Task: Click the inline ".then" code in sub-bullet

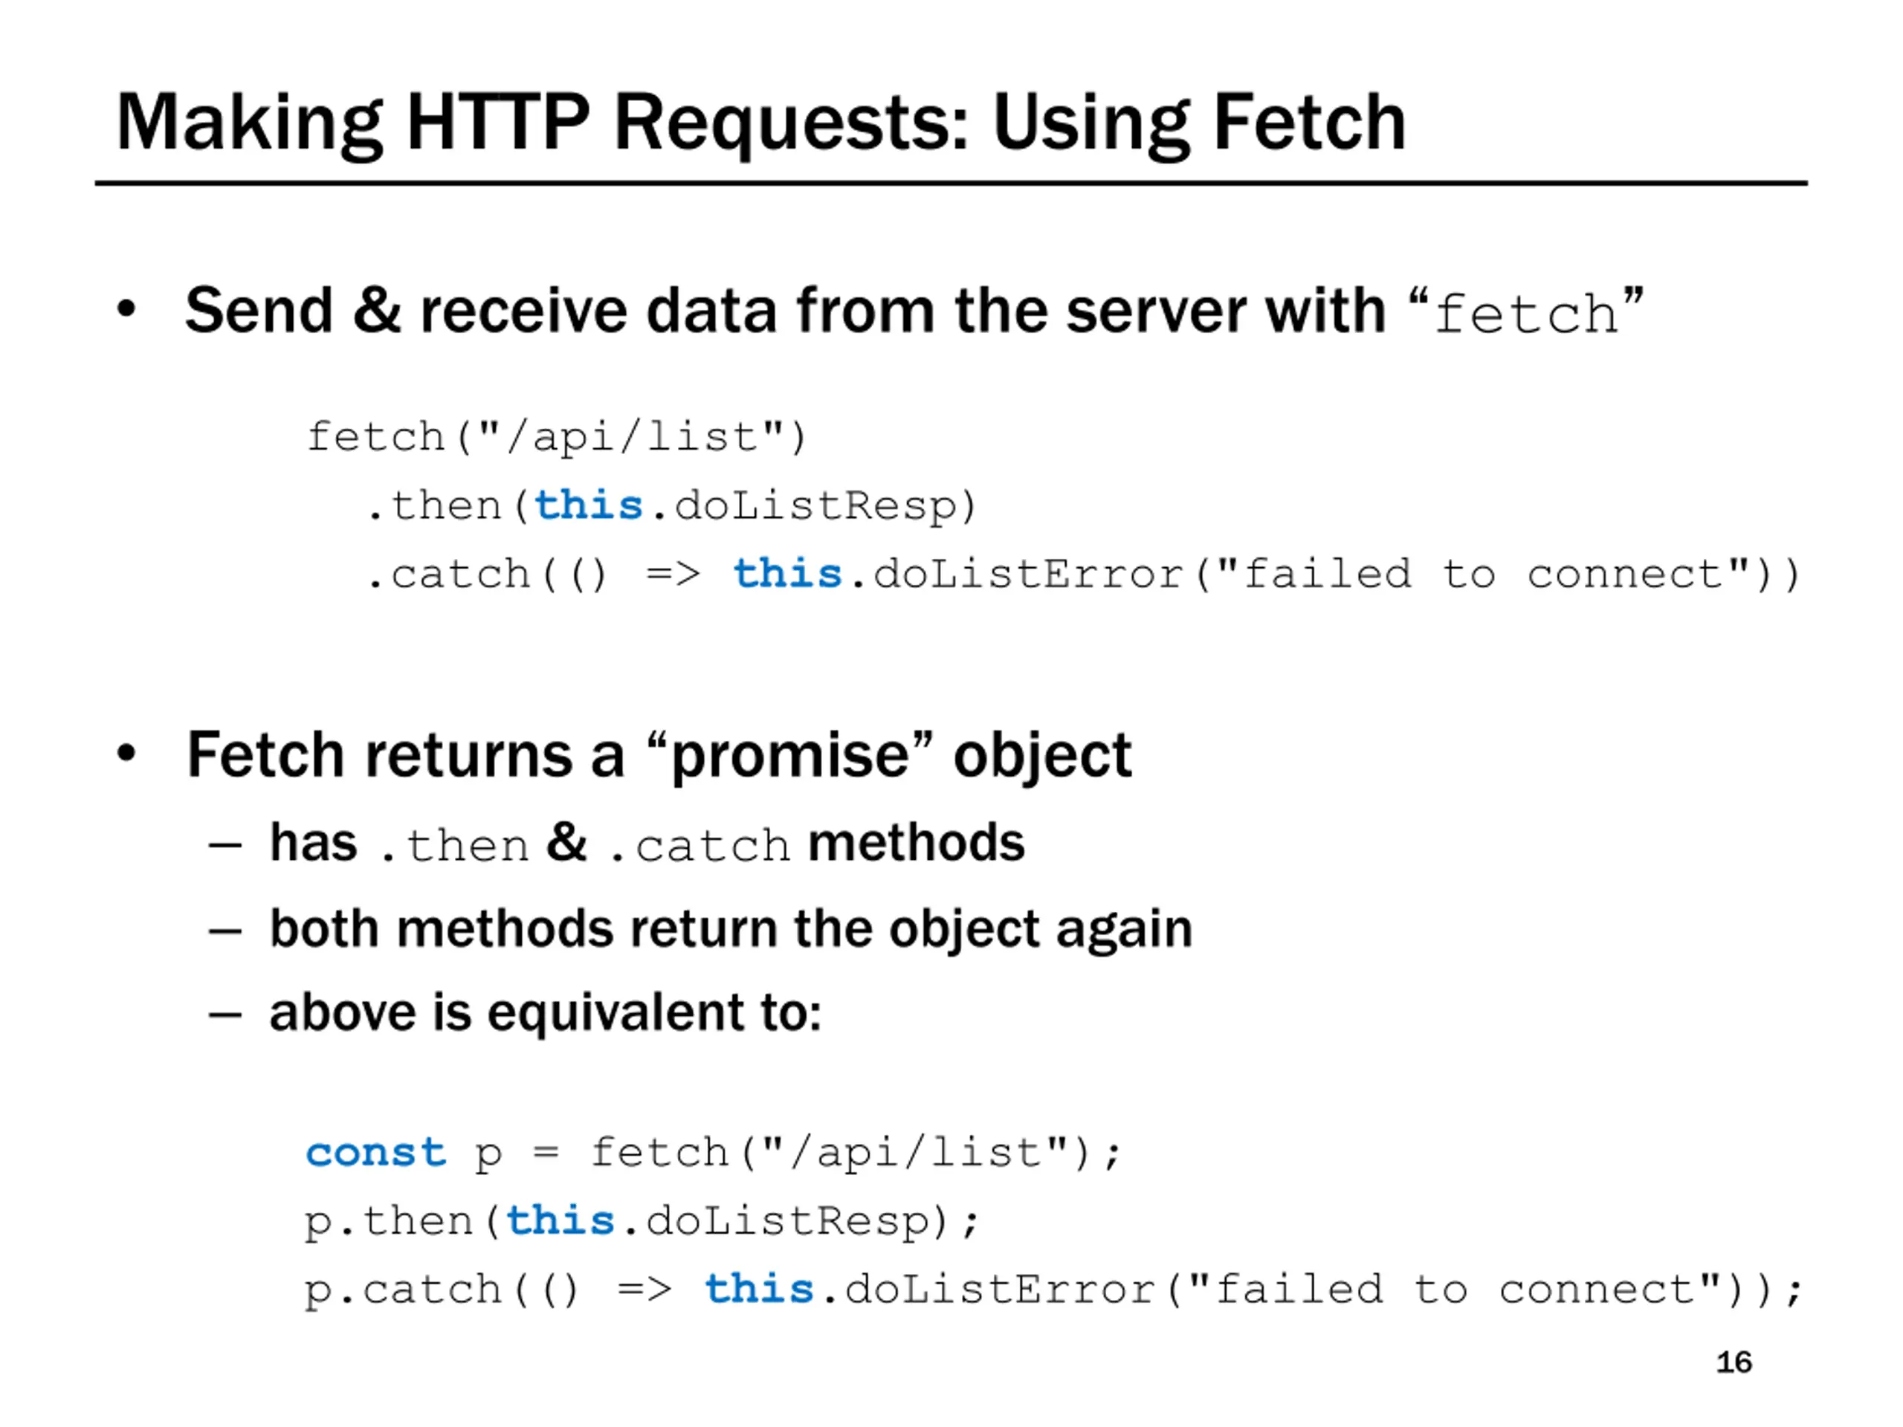Action: (x=453, y=846)
